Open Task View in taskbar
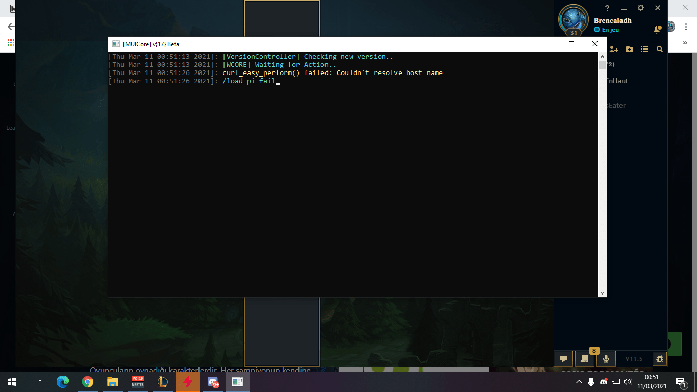Image resolution: width=697 pixels, height=392 pixels. coord(37,382)
